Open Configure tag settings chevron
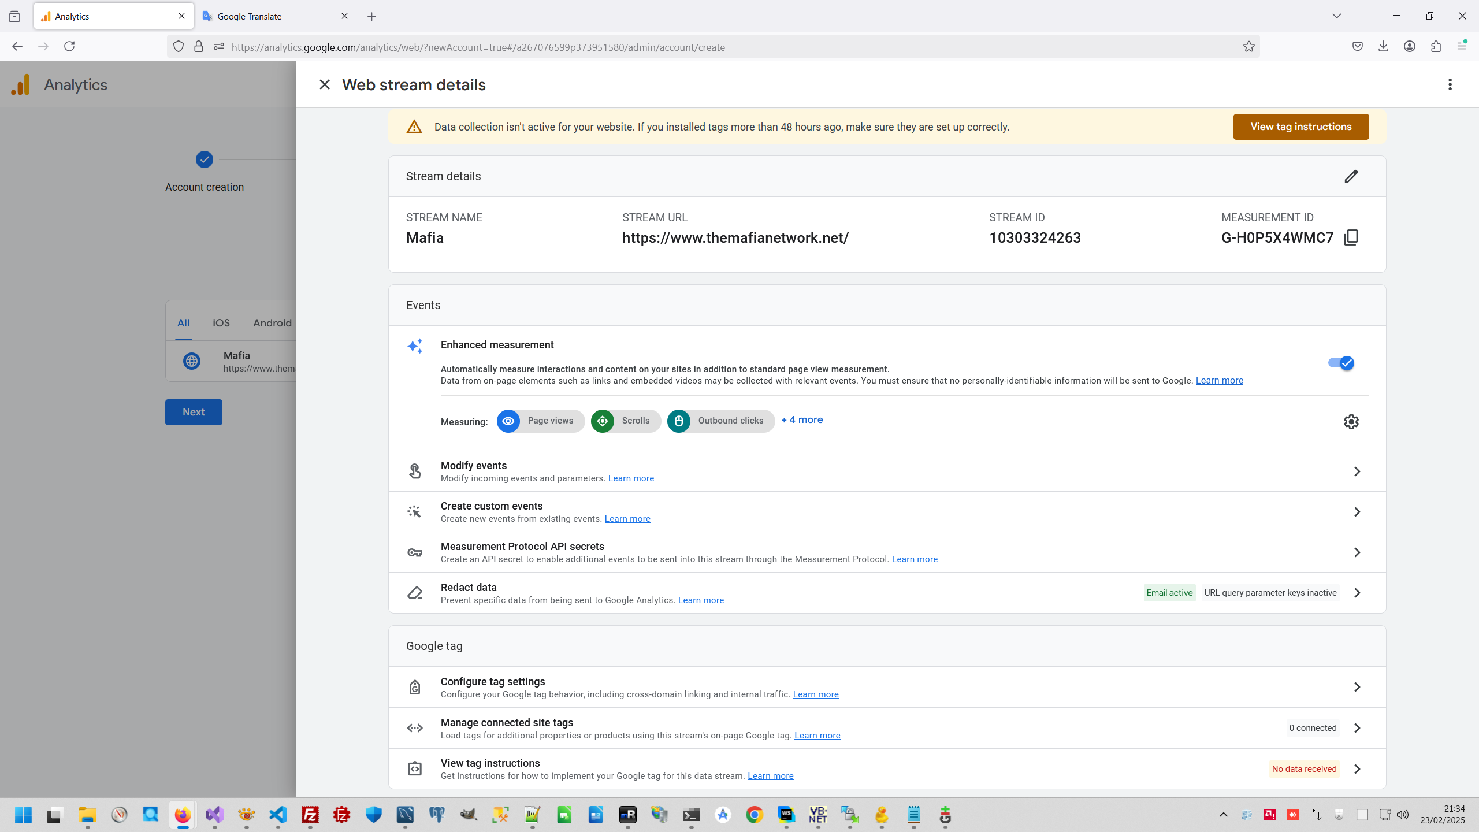 pos(1357,687)
